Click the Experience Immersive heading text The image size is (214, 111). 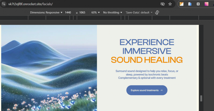coord(147,47)
